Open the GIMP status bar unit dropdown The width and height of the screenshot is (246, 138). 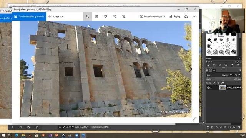(61, 127)
